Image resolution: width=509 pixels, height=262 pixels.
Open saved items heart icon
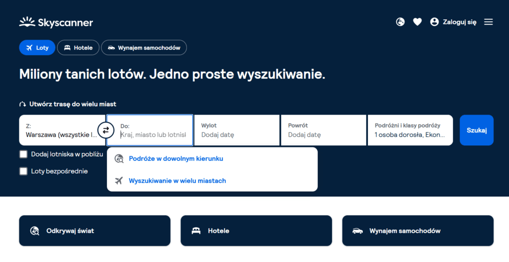(x=417, y=22)
